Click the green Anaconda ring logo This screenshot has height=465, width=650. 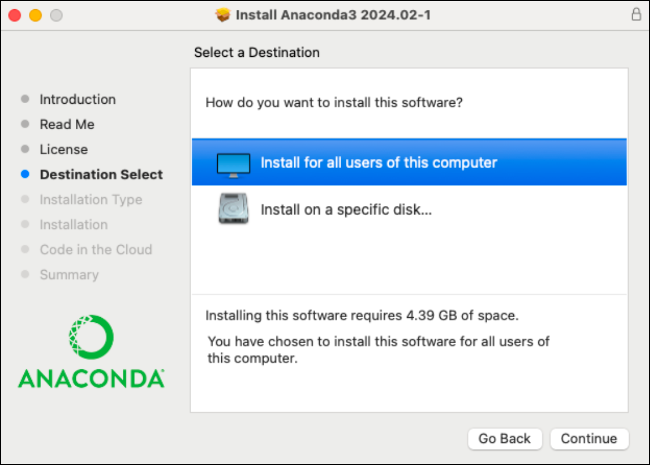[x=91, y=337]
